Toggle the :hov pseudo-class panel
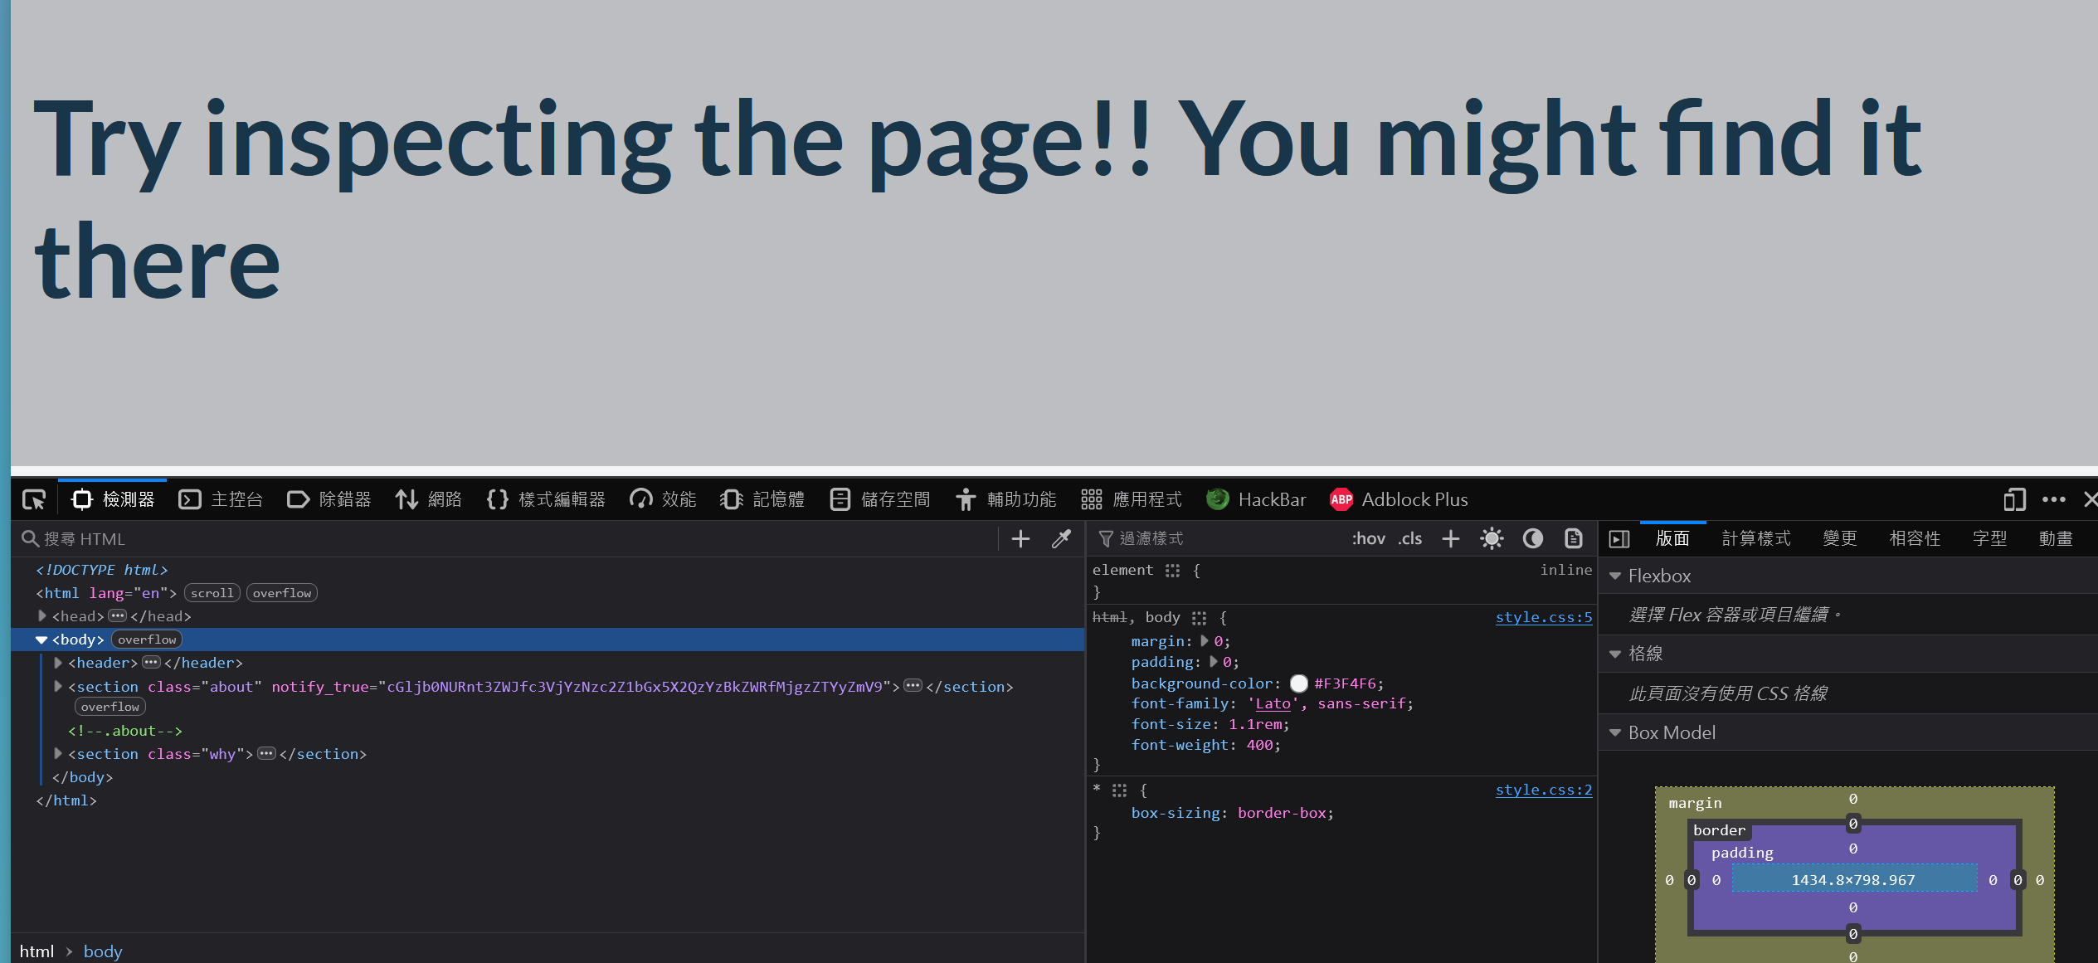This screenshot has width=2098, height=963. [x=1367, y=538]
